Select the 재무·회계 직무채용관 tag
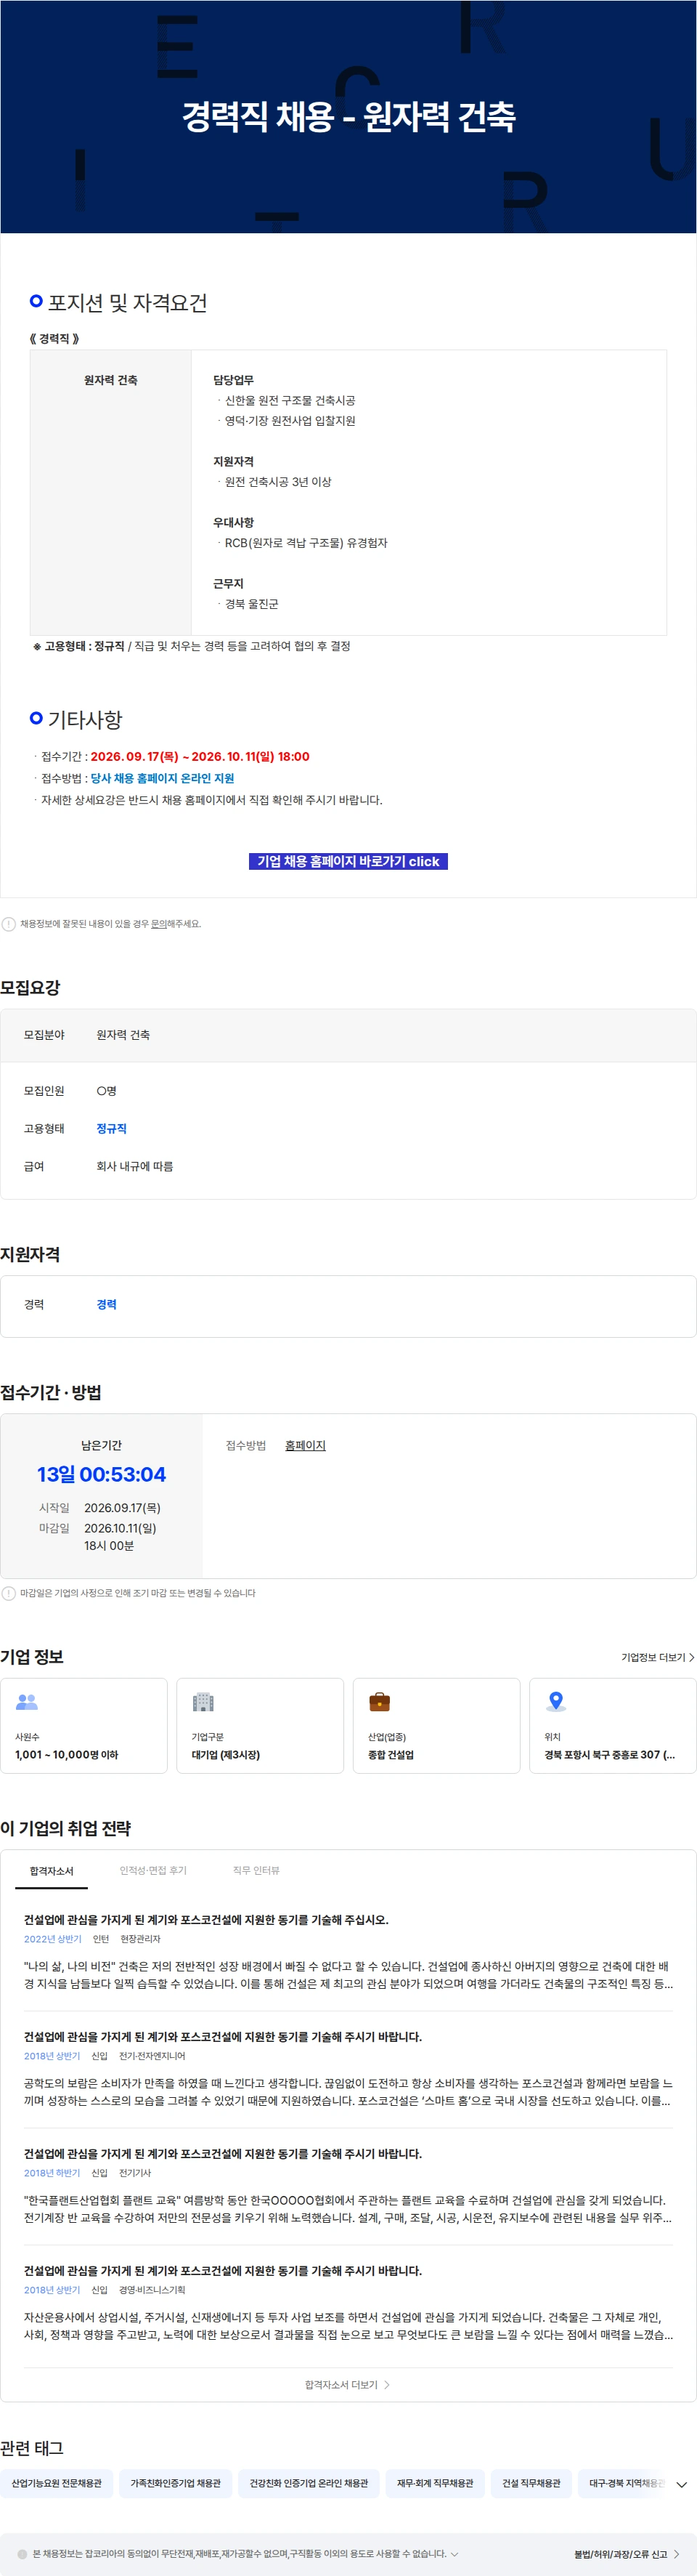The height and width of the screenshot is (2576, 697). (x=434, y=2483)
